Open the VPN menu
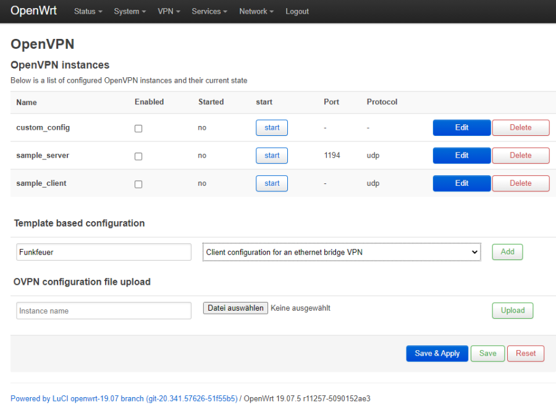 click(169, 11)
